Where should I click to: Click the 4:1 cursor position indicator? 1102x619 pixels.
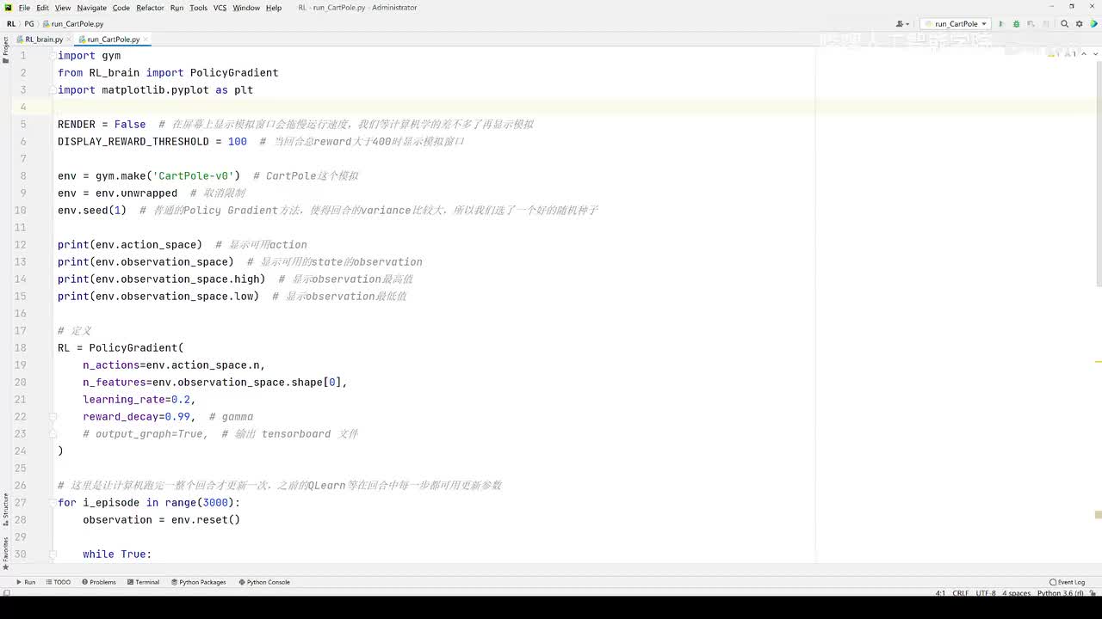(940, 593)
